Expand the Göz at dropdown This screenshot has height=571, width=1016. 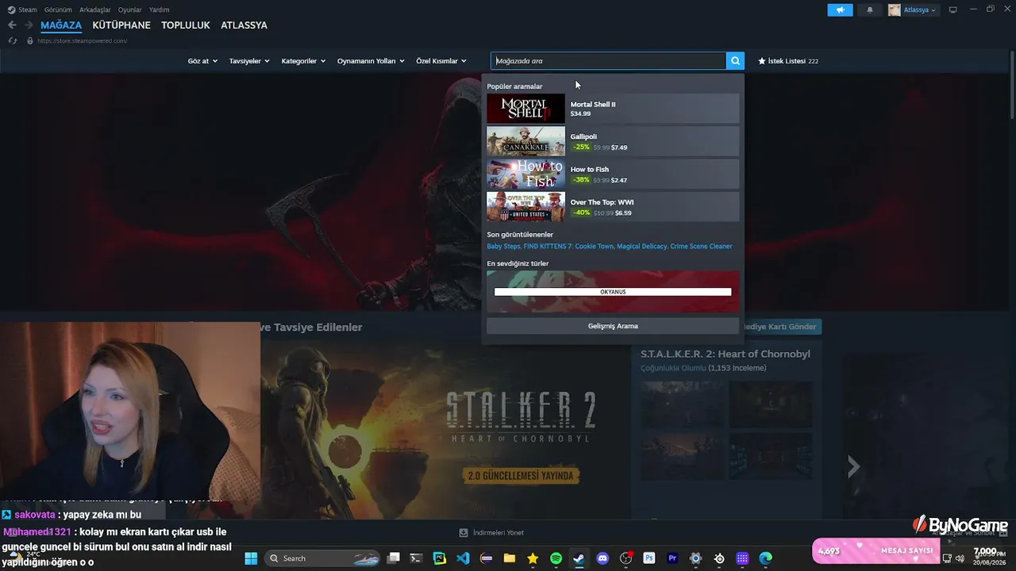202,61
